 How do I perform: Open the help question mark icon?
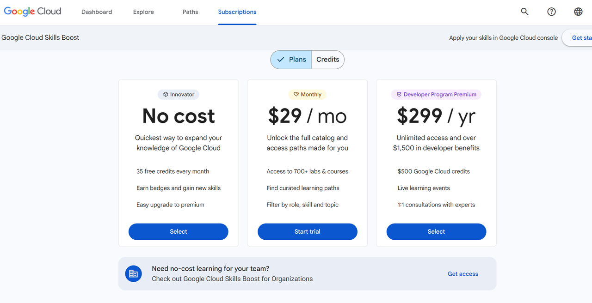551,12
